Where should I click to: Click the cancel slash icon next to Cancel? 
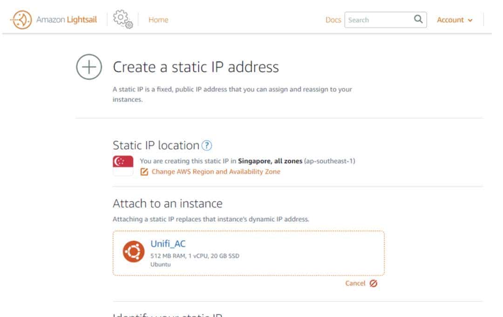373,283
